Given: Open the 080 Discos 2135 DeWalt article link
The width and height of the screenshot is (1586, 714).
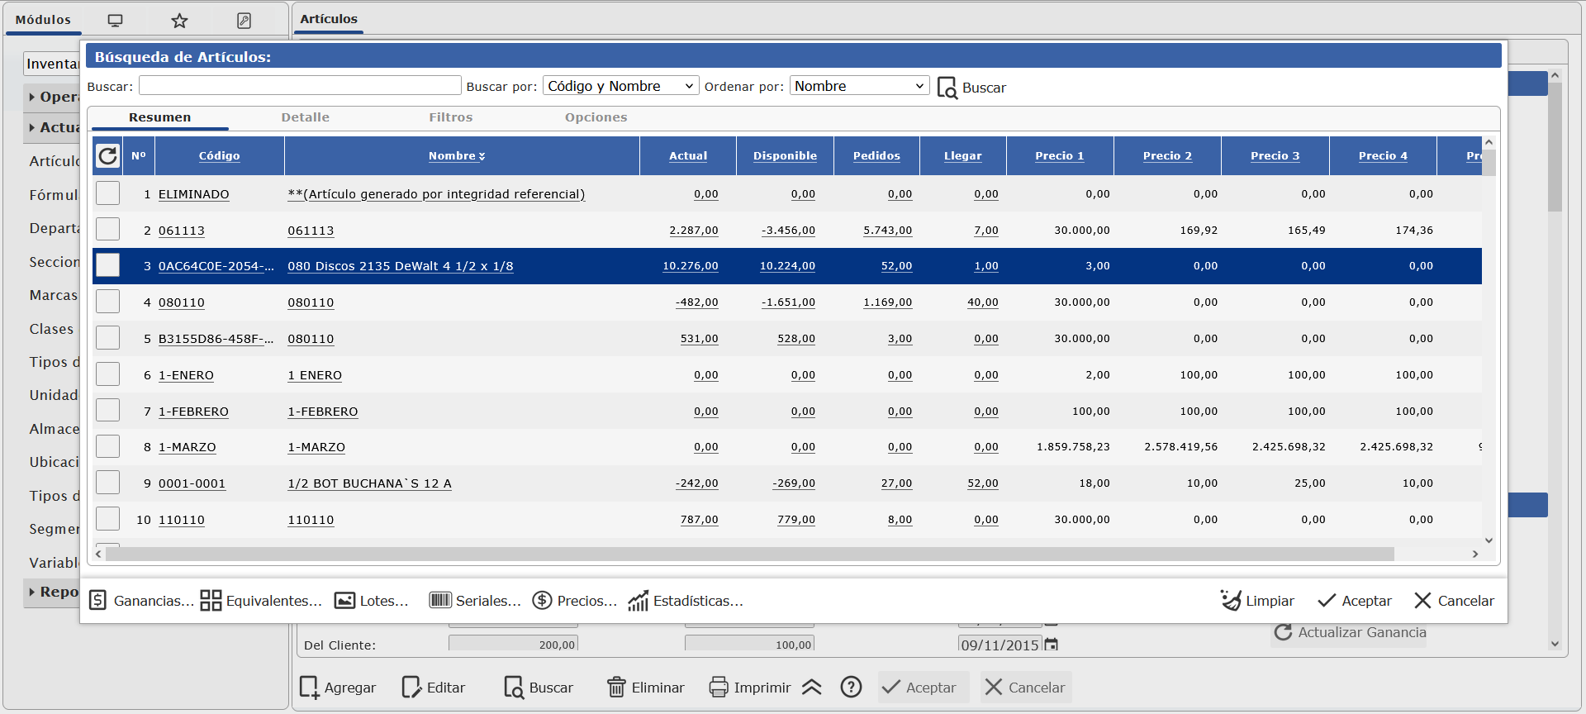Looking at the screenshot, I should (400, 266).
